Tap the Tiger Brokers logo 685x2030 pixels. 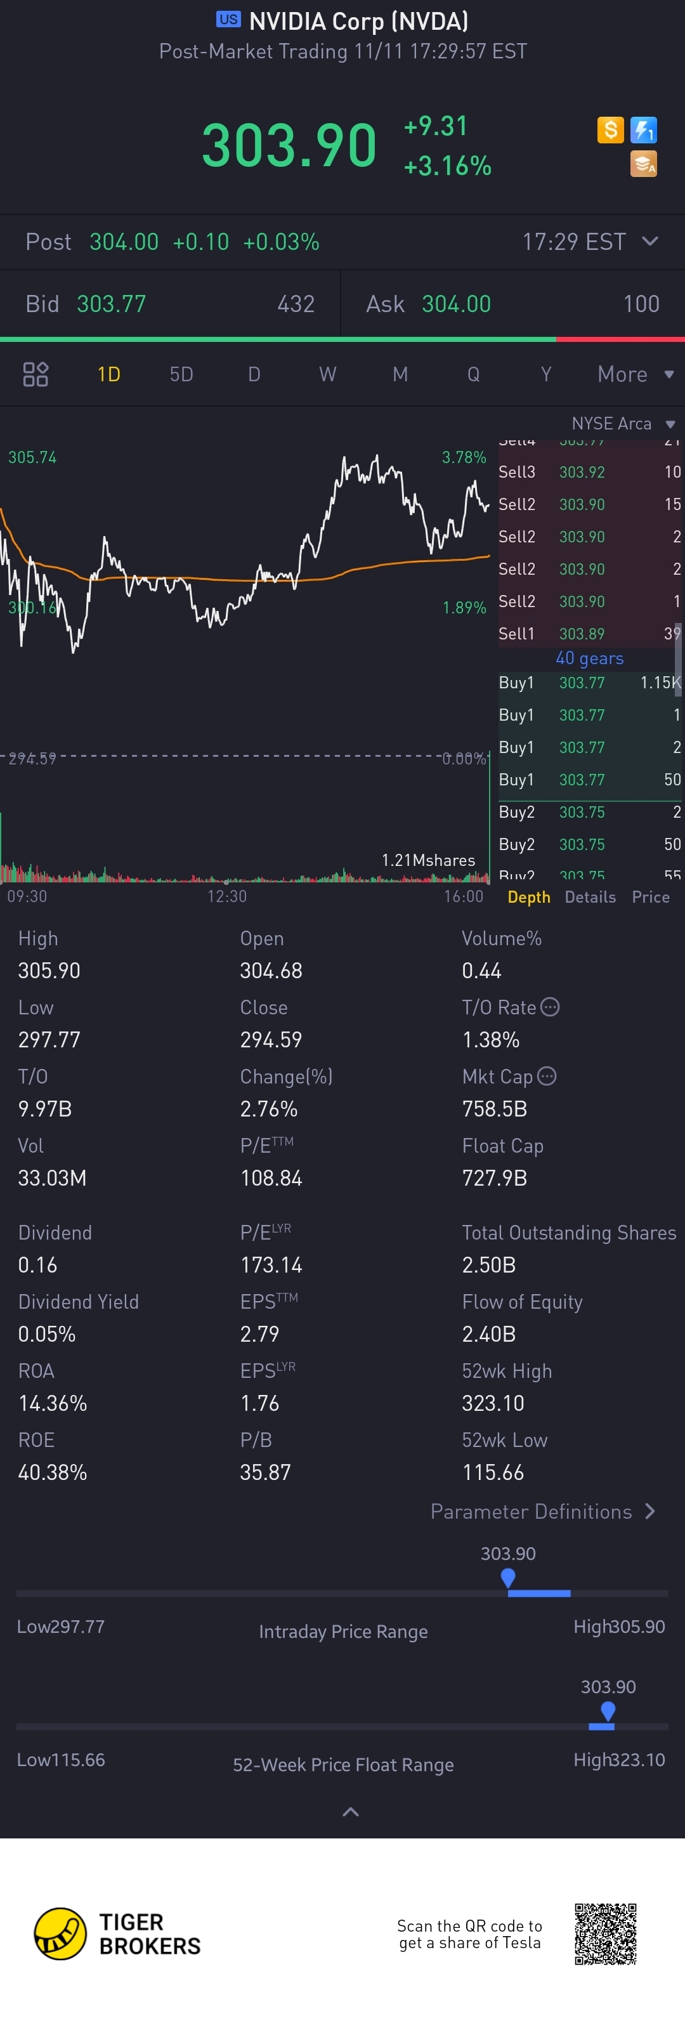[117, 1933]
